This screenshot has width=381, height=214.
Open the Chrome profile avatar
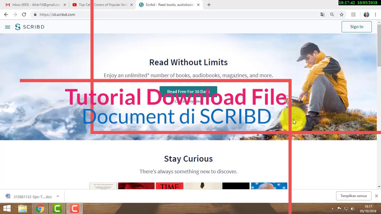click(366, 15)
